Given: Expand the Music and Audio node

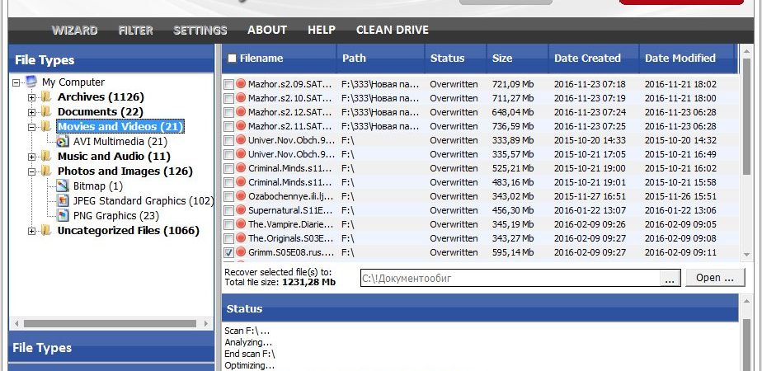Looking at the screenshot, I should 32,157.
